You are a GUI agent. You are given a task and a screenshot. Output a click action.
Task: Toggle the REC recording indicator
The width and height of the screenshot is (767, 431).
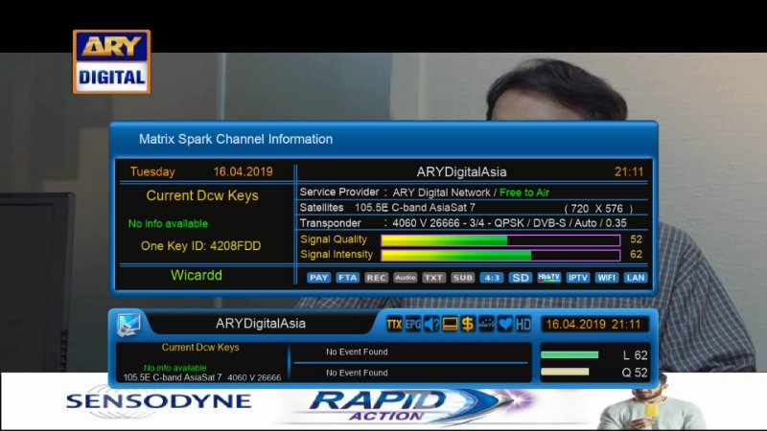click(376, 278)
